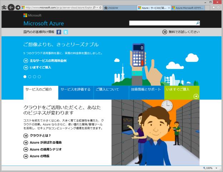The height and width of the screenshot is (172, 223).
Task: Click the Azure site search input field
Action: pos(162,23)
